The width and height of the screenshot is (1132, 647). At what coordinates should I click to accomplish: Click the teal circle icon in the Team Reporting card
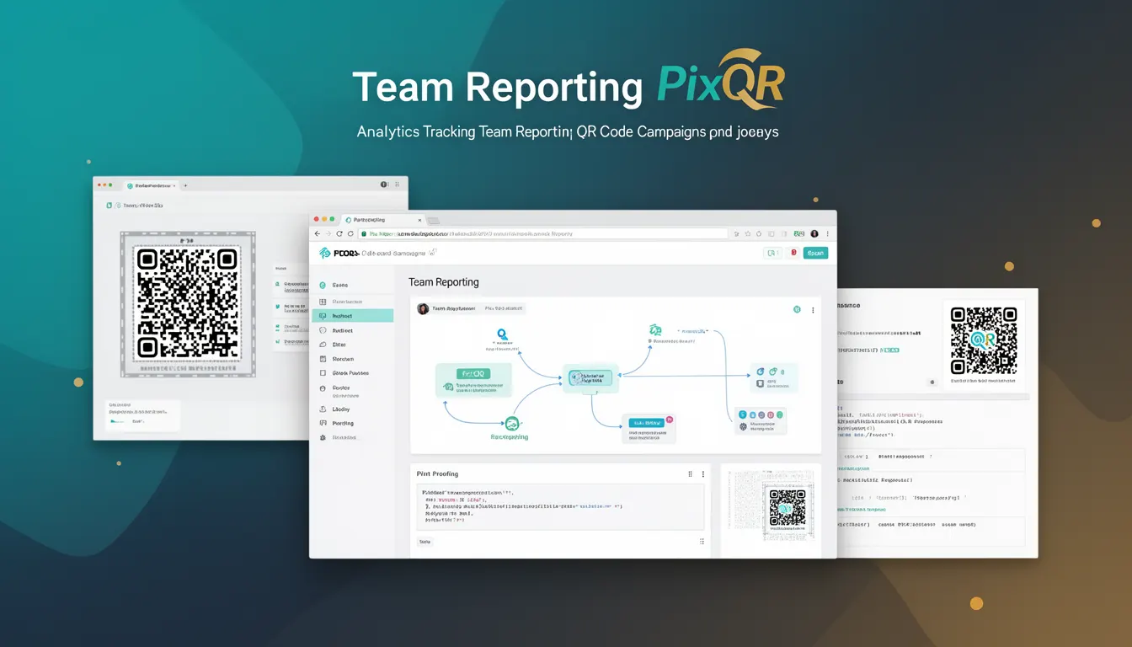pyautogui.click(x=797, y=309)
